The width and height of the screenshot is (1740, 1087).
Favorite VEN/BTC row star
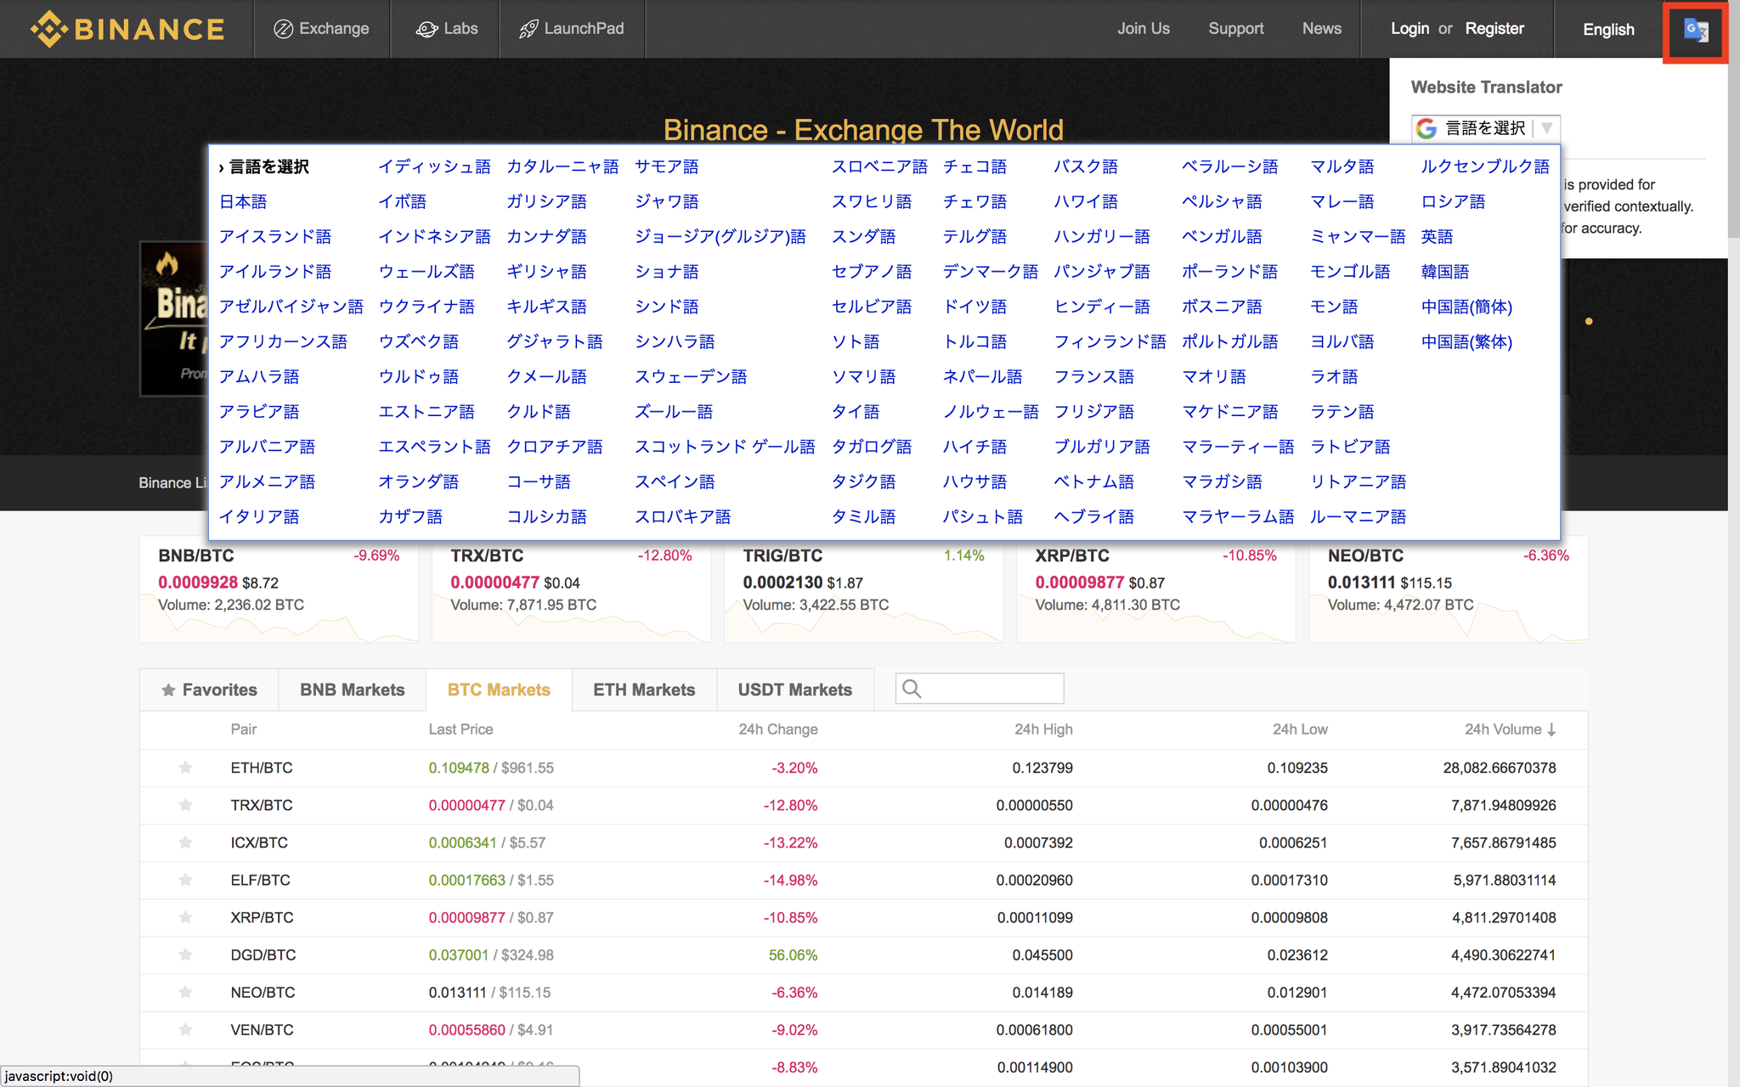point(185,1029)
